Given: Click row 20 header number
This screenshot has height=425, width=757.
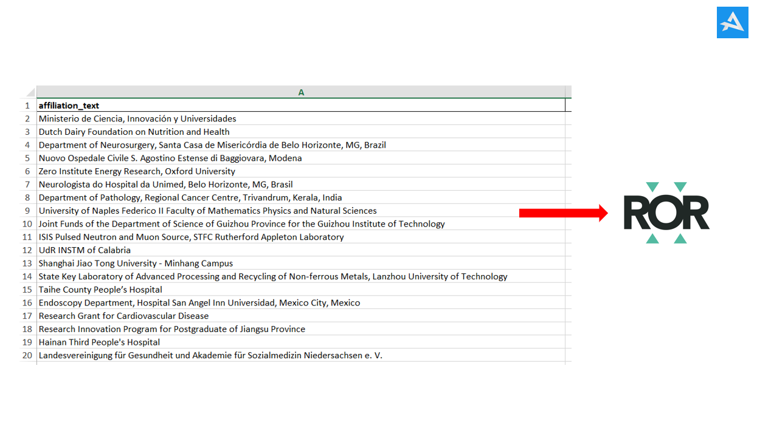Looking at the screenshot, I should (27, 355).
